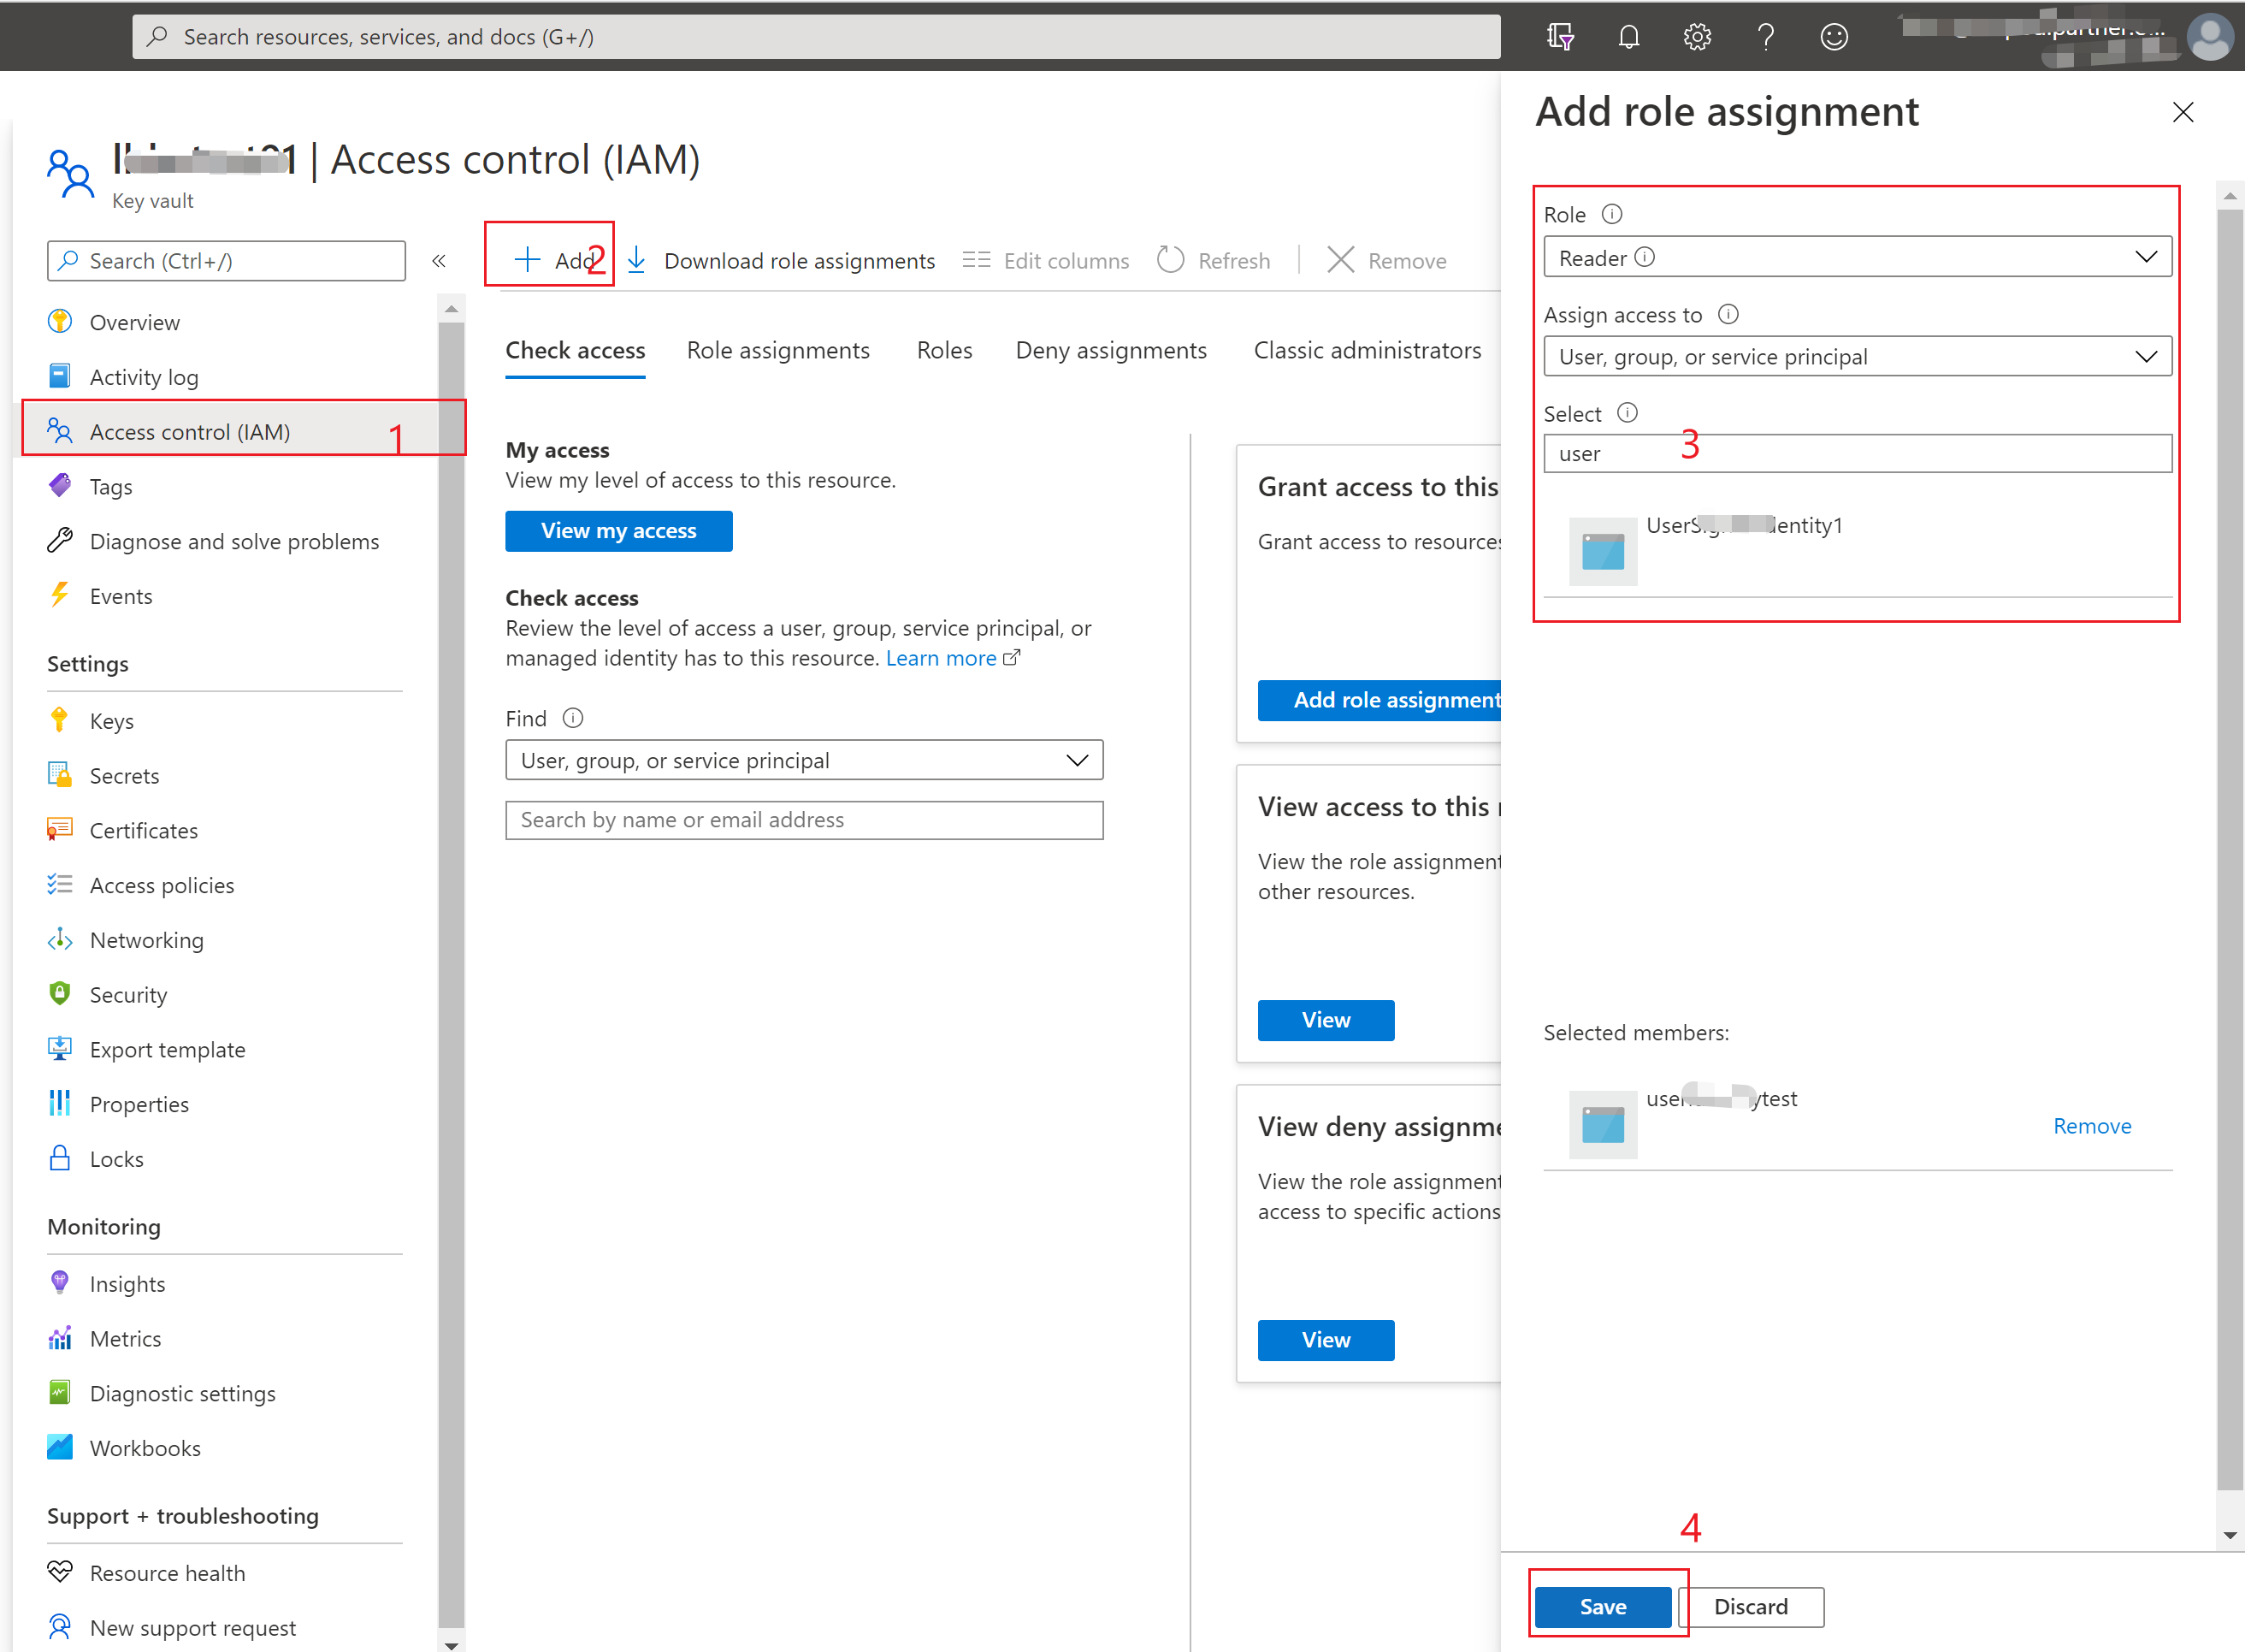This screenshot has height=1652, width=2245.
Task: Remove the selected member
Action: [2091, 1126]
